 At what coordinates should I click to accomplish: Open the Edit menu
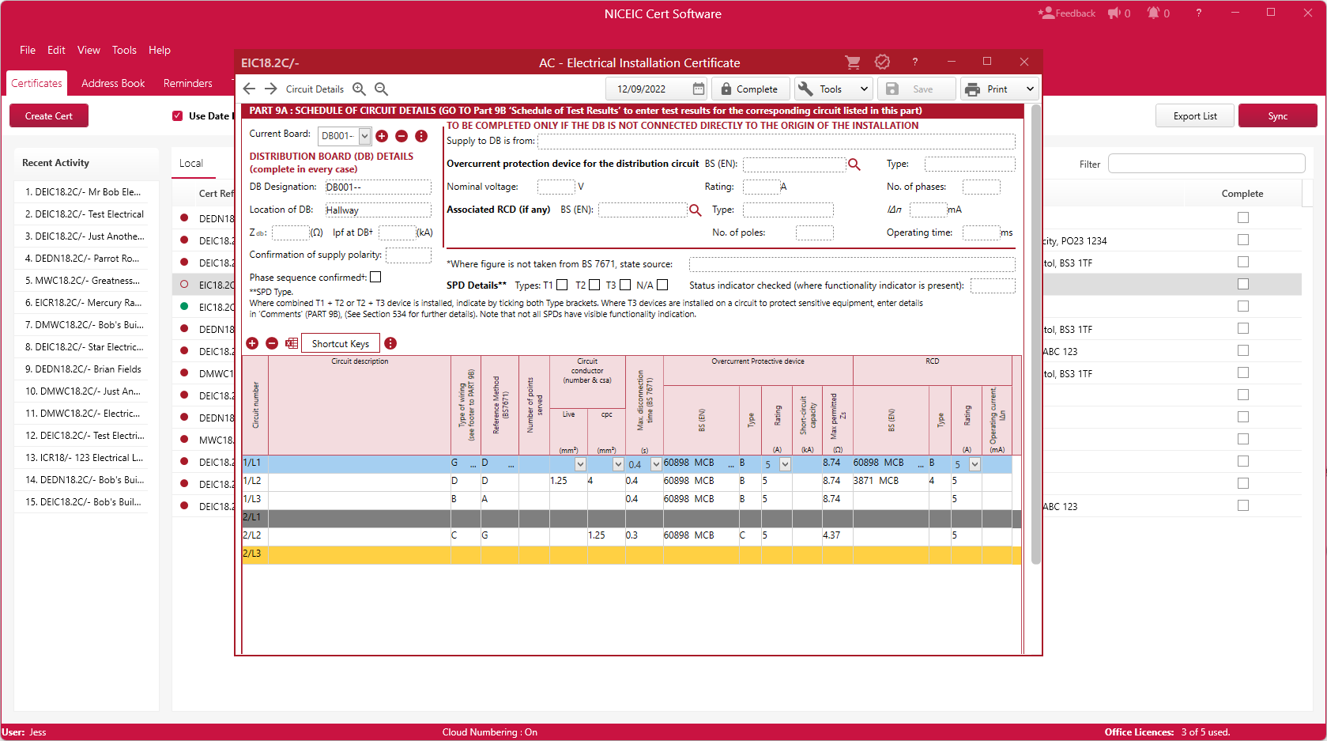56,50
